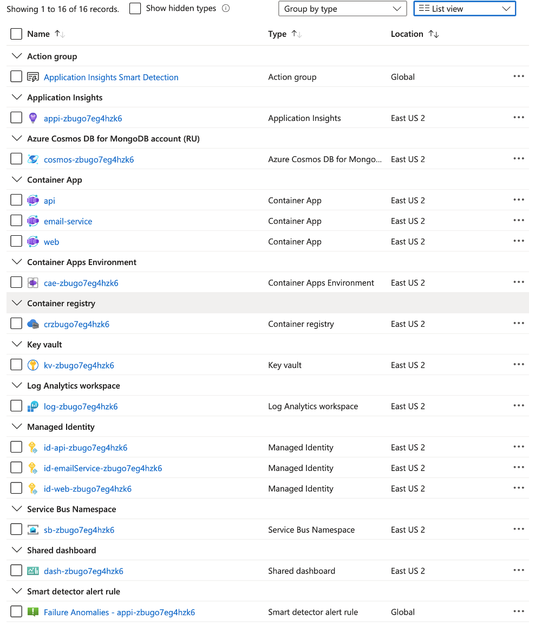Click the Log Analytics workspace icon
This screenshot has height=632, width=548.
[x=33, y=407]
